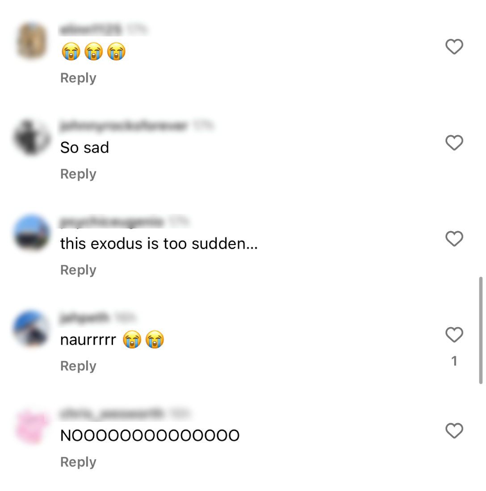Open username above 'So sad' comment
This screenshot has height=491, width=486.
click(124, 126)
